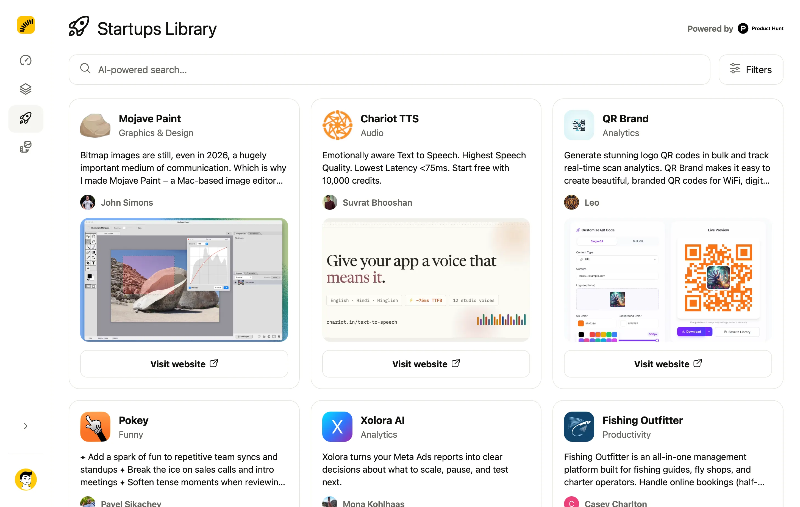The image size is (800, 507).
Task: Click Mona Kohlhaas' avatar
Action: (x=330, y=502)
